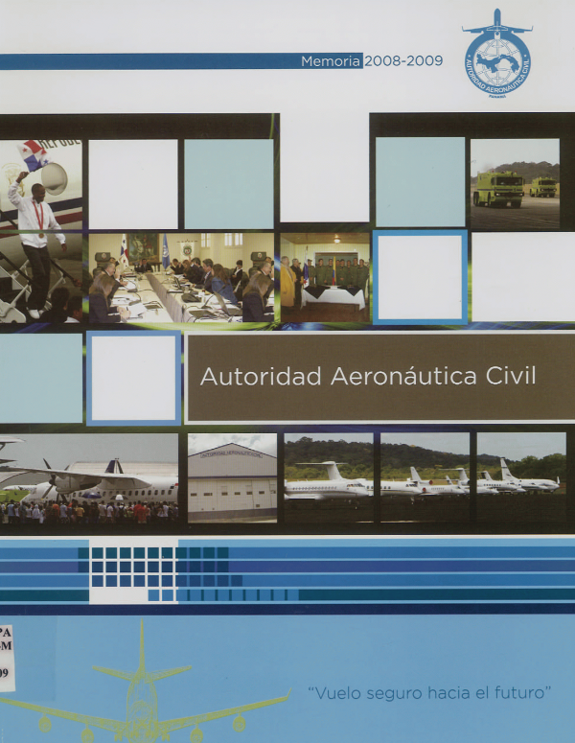Click the white square with blue border beside title
This screenshot has width=575, height=743.
(133, 378)
